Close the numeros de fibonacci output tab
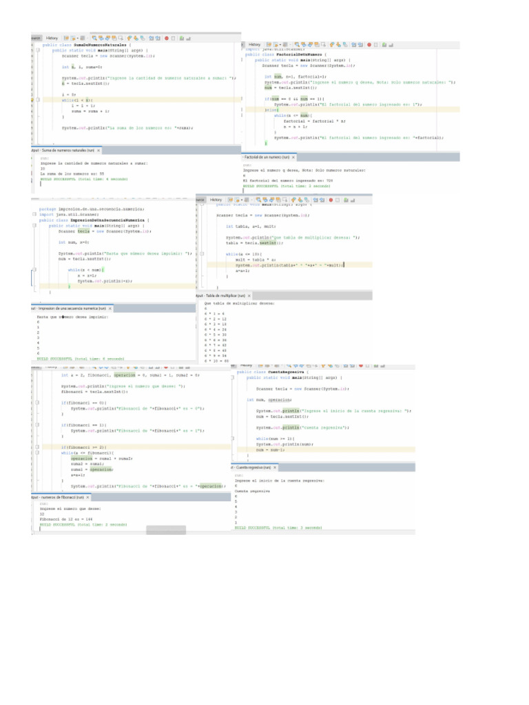Image resolution: width=529 pixels, height=705 pixels. (88, 496)
